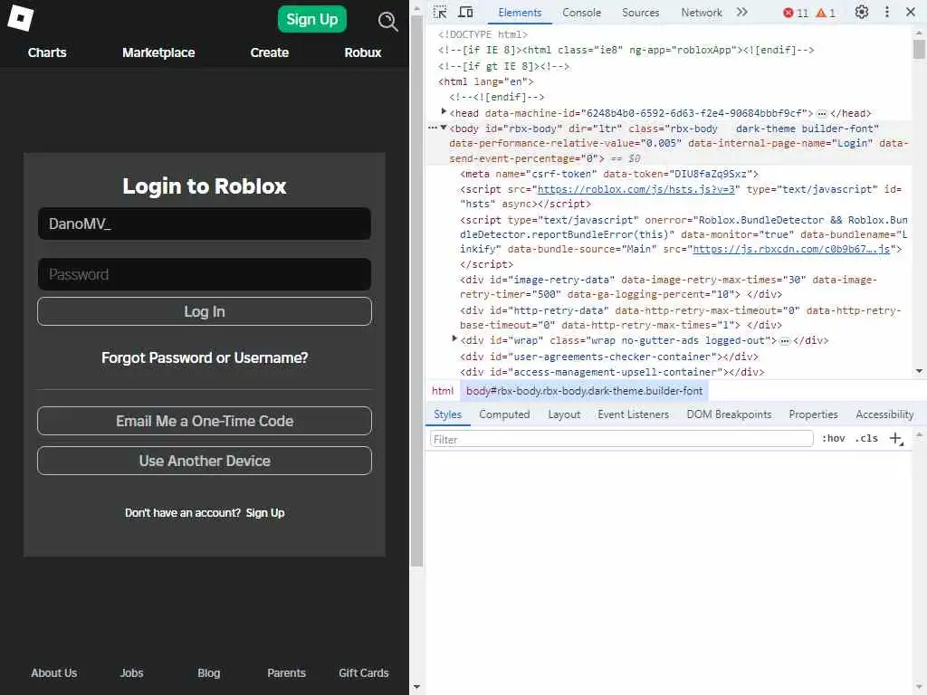Select html breadcrumb in DOM path

[442, 391]
